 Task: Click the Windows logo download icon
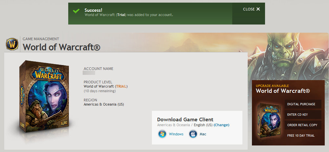pyautogui.click(x=162, y=134)
